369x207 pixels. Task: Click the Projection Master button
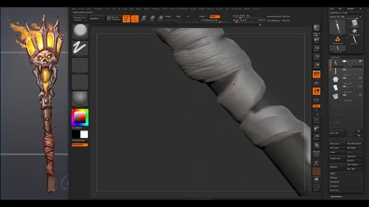[80, 19]
